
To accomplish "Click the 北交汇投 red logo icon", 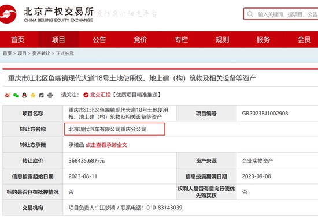I will pyautogui.click(x=86, y=95).
